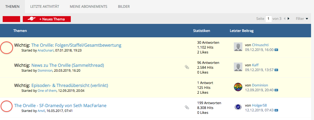Open the Meine Abonnements tab
Screen dimensions: 314x120
tap(88, 6)
